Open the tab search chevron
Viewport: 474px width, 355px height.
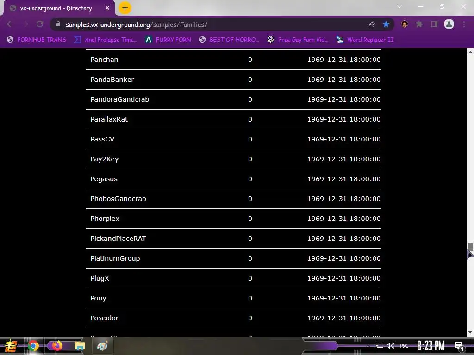[399, 6]
